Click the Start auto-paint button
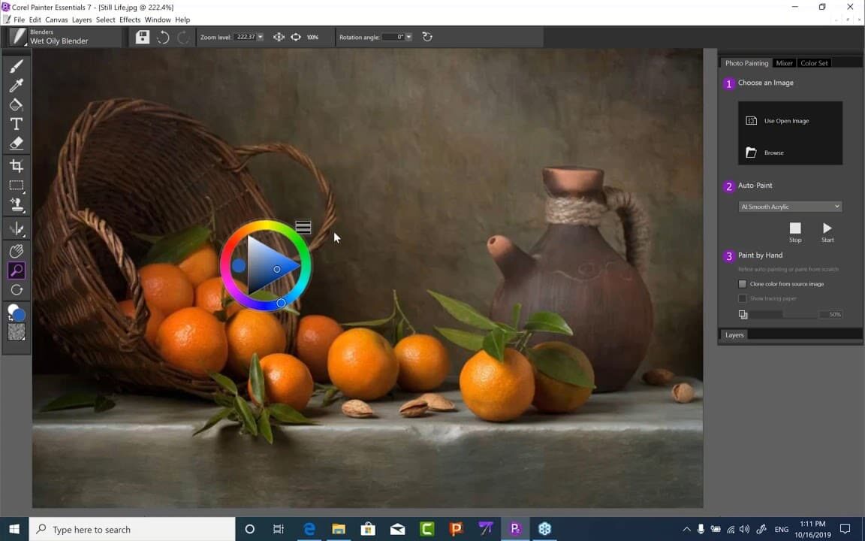Screen dimensions: 865x541 tap(827, 232)
